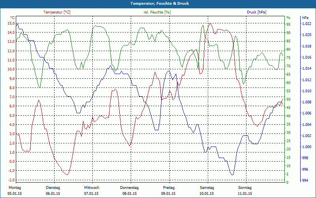The height and width of the screenshot is (198, 316).
Task: Click the '30' humidity axis value
Action: [x=289, y=133]
